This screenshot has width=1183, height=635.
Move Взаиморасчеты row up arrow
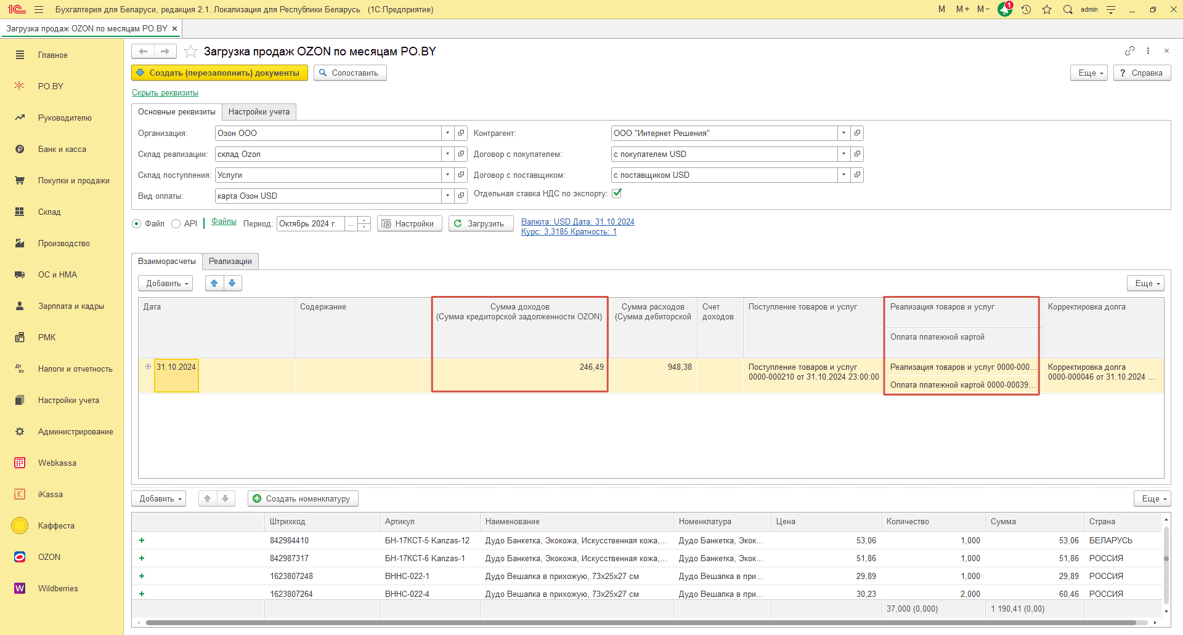[x=214, y=283]
